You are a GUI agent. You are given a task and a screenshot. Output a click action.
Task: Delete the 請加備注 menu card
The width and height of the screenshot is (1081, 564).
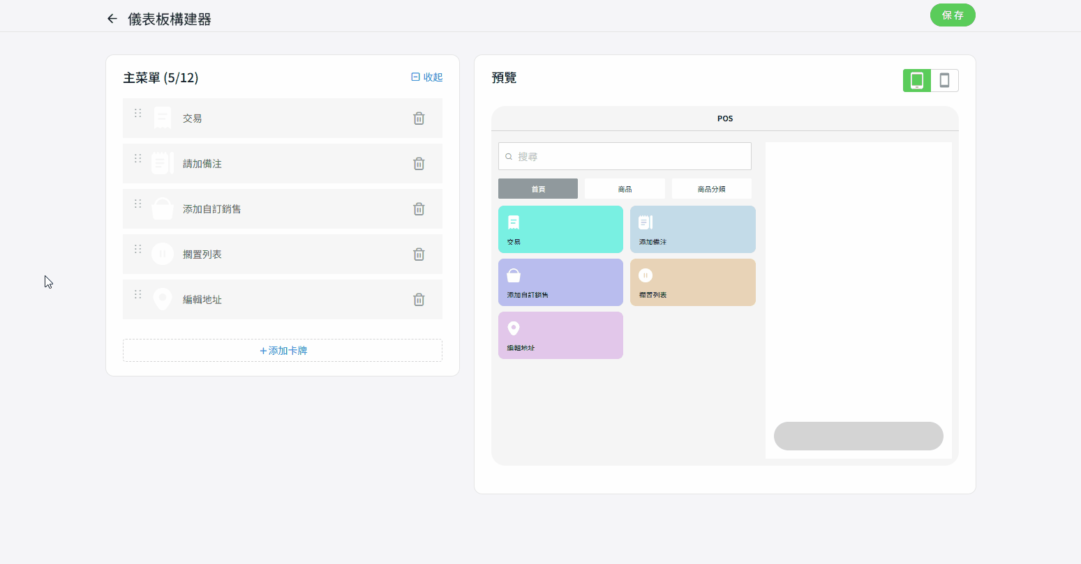coord(419,164)
